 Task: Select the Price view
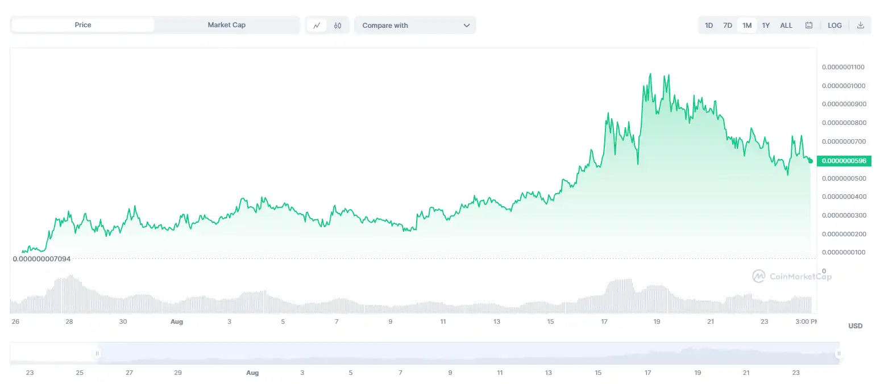click(x=83, y=25)
